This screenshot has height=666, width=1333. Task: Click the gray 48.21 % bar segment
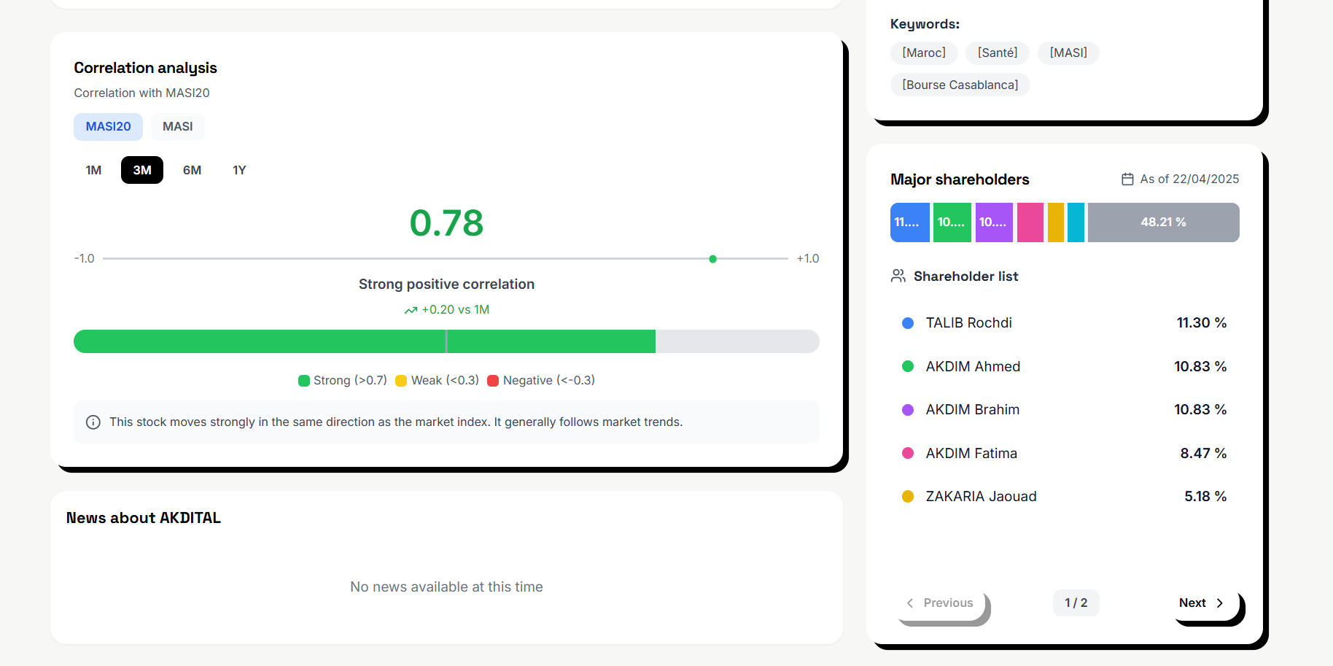(x=1164, y=222)
